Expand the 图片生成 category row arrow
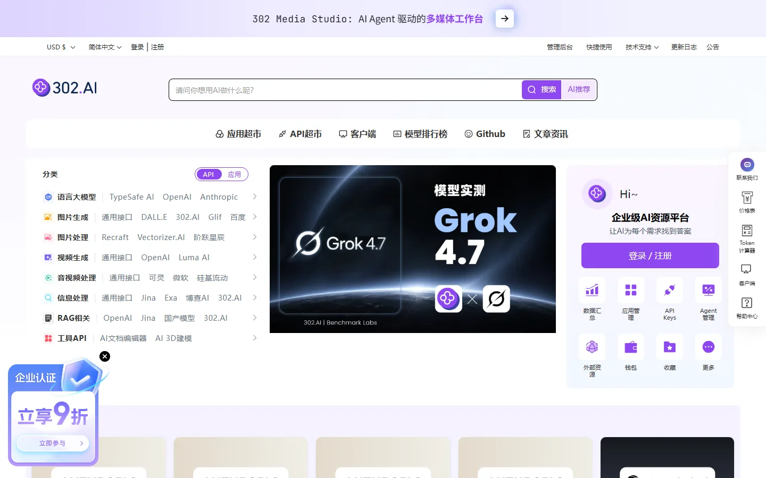This screenshot has width=766, height=478. pos(255,217)
